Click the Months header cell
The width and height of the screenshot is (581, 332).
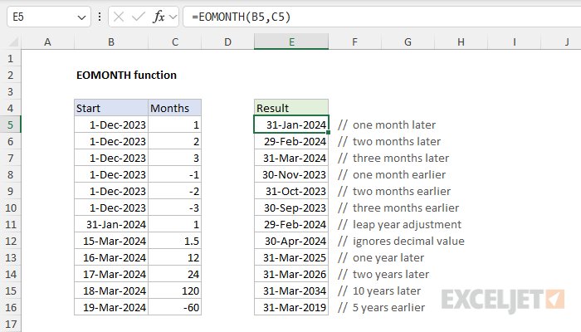tap(174, 108)
